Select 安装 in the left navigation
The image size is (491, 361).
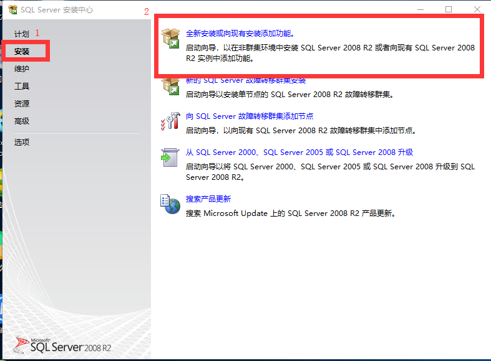[22, 51]
